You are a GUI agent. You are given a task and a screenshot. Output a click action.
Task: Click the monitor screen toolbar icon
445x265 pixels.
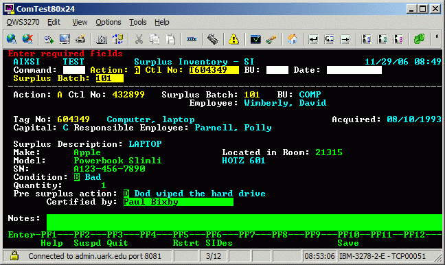65,39
